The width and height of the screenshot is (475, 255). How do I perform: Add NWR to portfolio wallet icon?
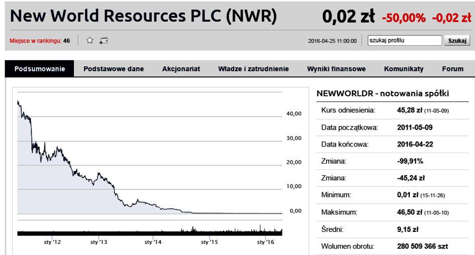tap(104, 41)
